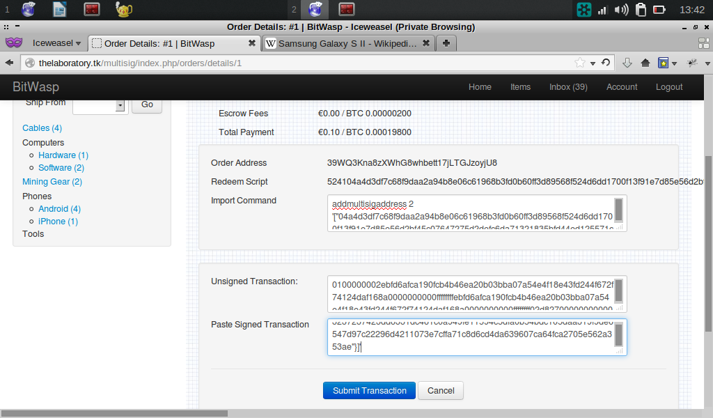The height and width of the screenshot is (418, 713).
Task: Click the horizontal scrollbar at the bottom
Action: (x=113, y=413)
